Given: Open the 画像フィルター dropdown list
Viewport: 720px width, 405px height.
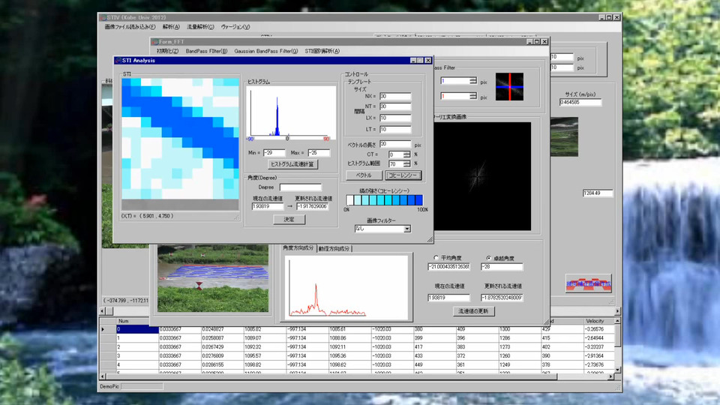Looking at the screenshot, I should [x=407, y=229].
